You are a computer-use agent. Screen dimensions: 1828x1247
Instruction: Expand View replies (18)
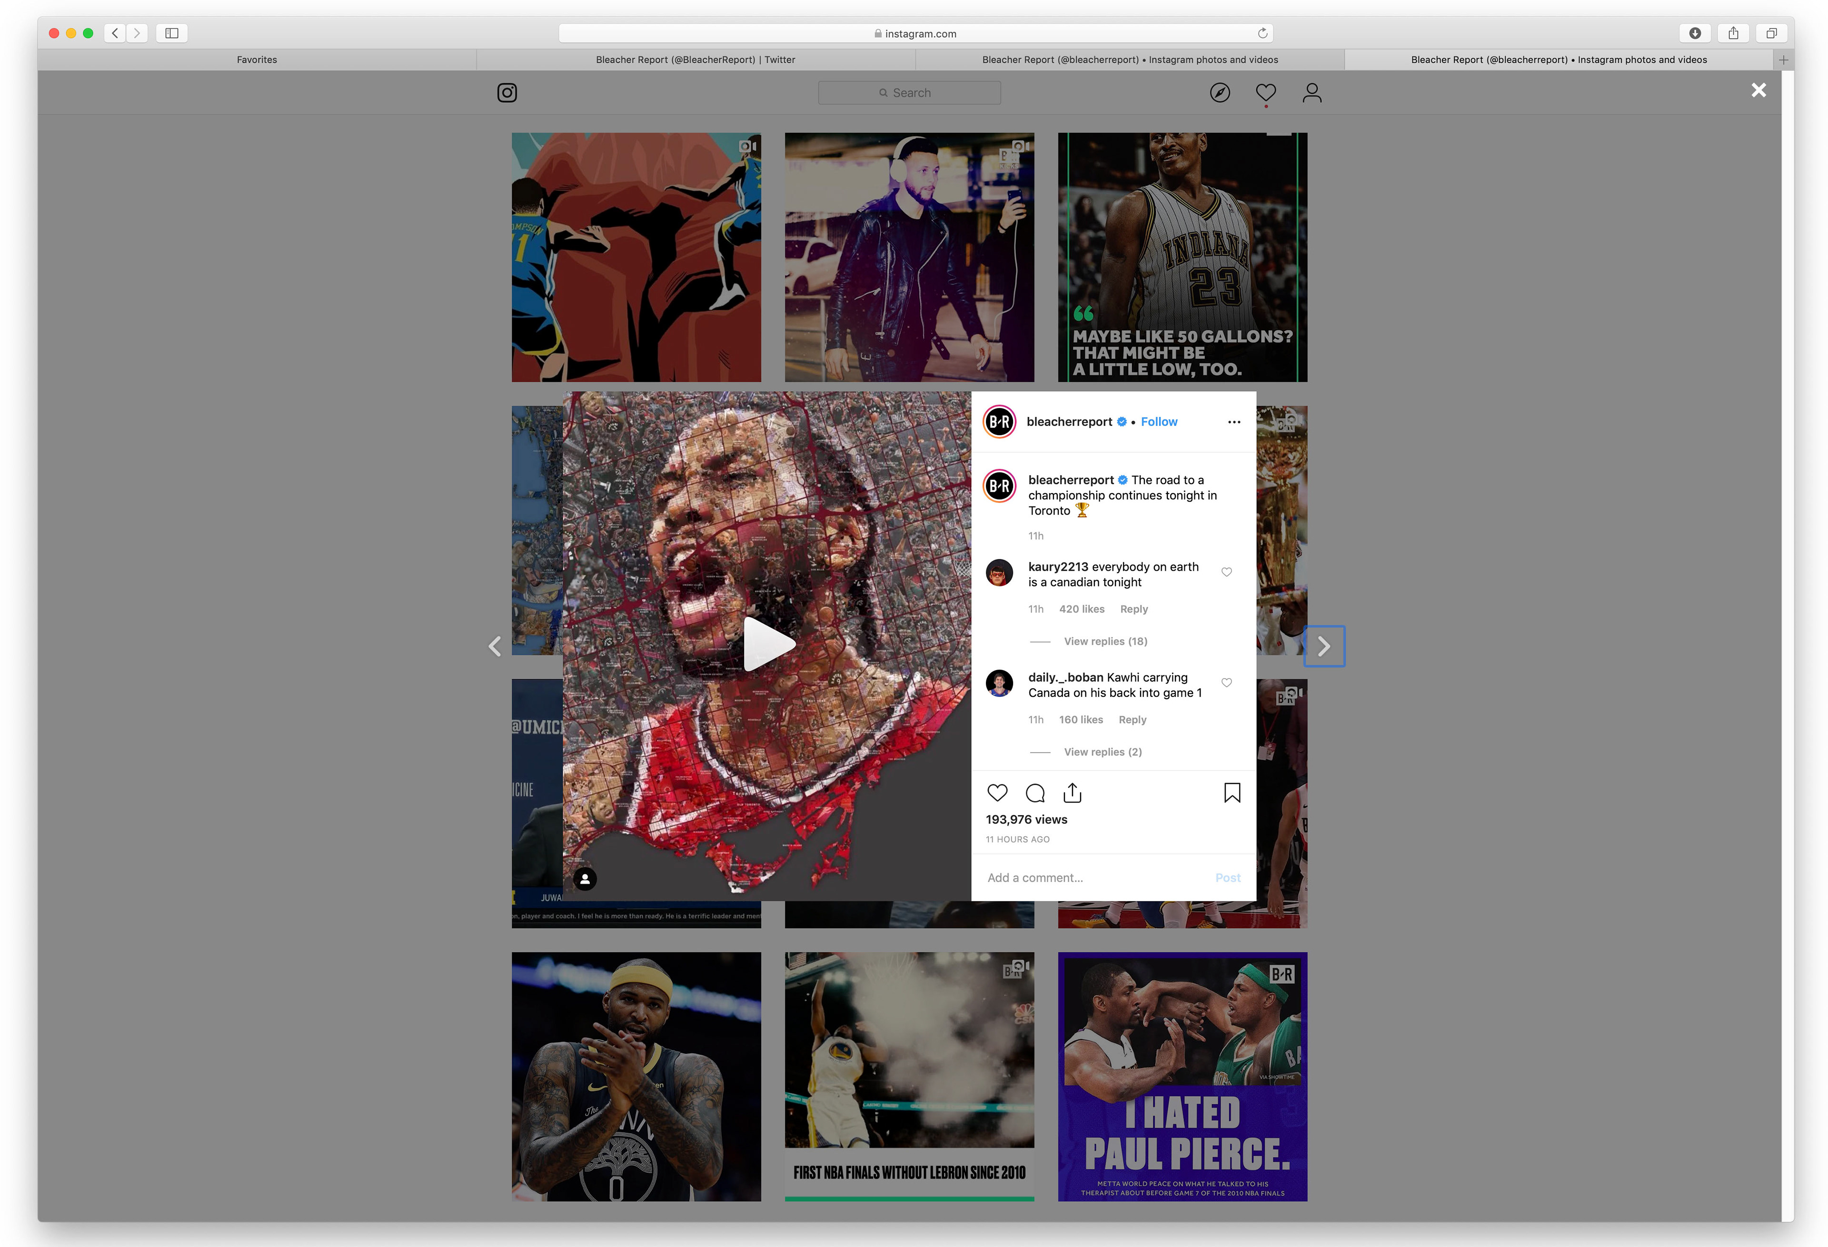click(1105, 642)
